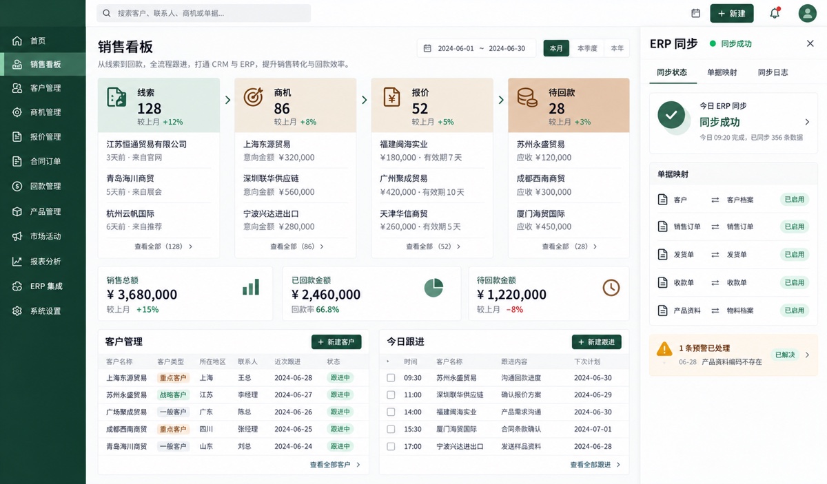
Task: Expand 查看全部（52）in 报价 card
Action: [x=433, y=246]
